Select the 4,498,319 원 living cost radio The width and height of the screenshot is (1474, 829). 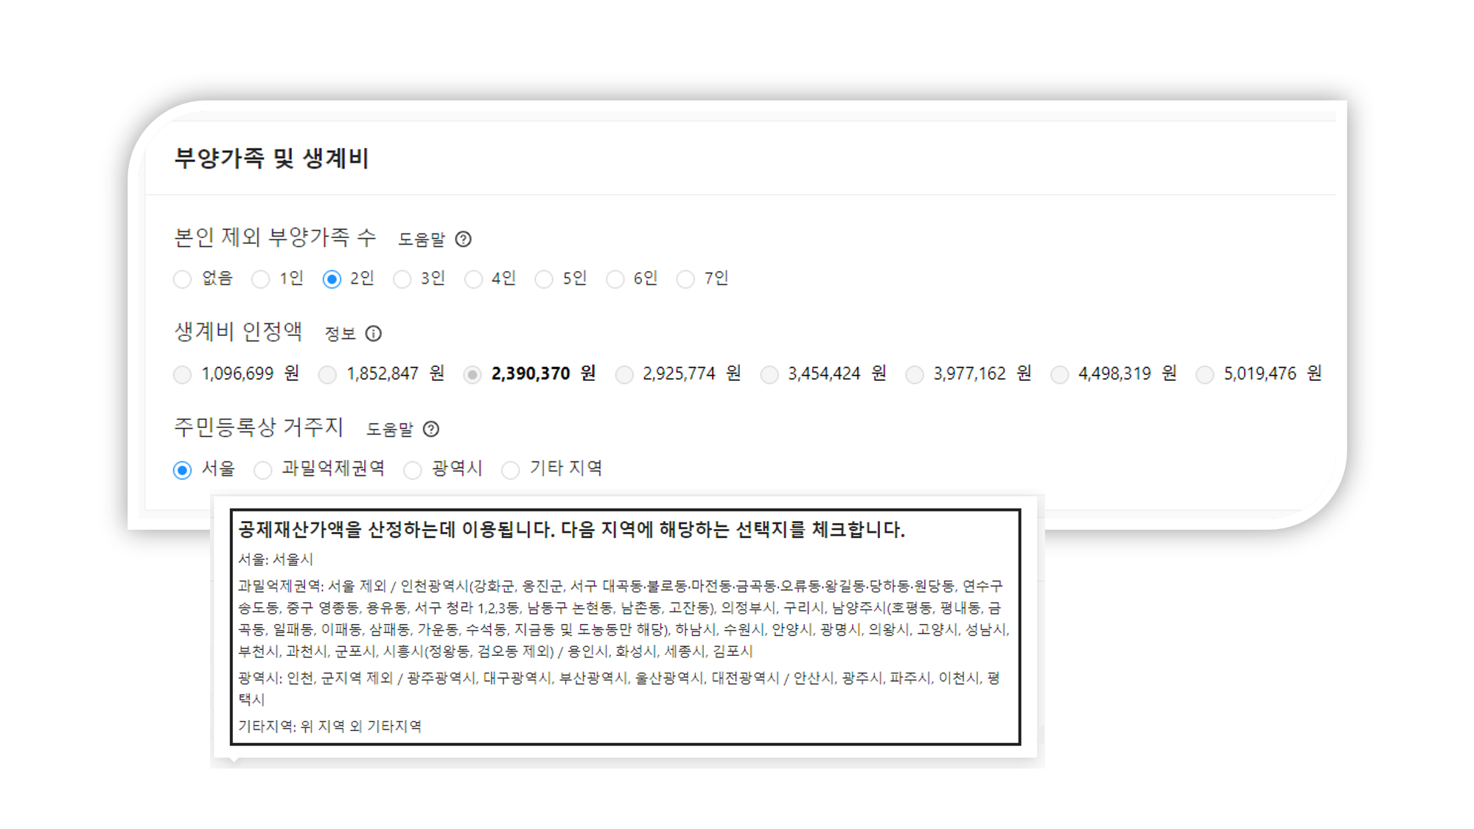click(1060, 375)
